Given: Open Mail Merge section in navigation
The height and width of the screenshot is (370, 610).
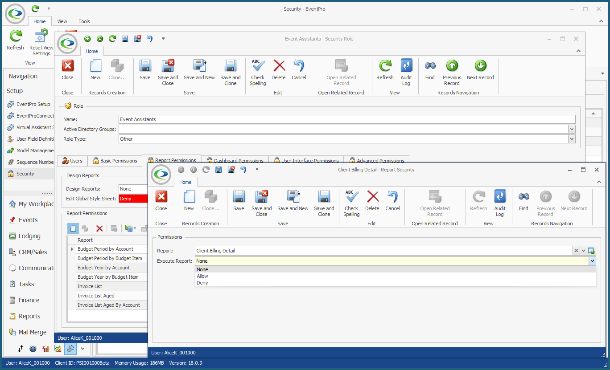Looking at the screenshot, I should 33,332.
